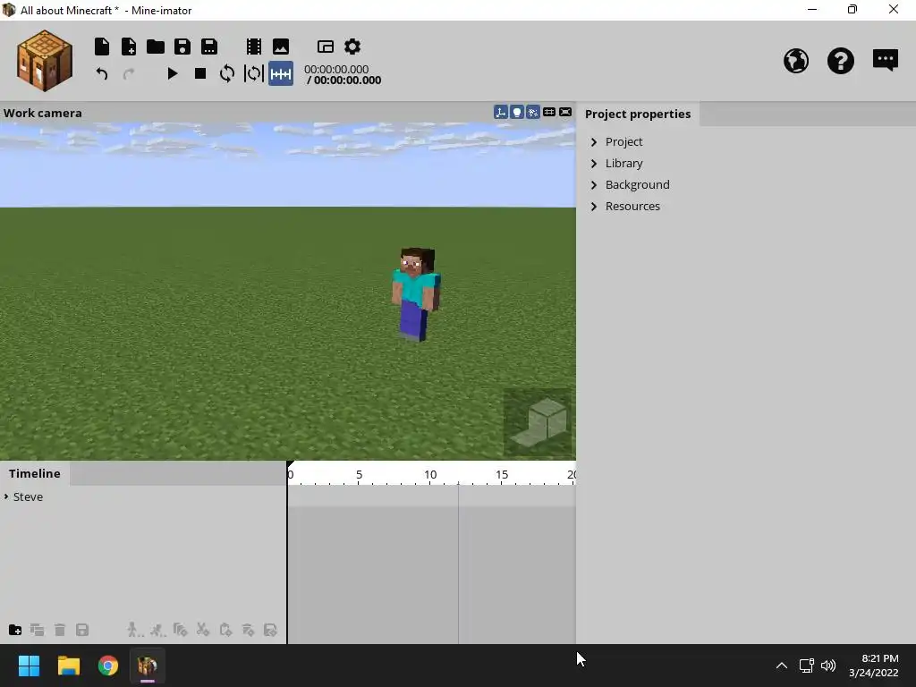The height and width of the screenshot is (687, 916).
Task: Click the current time readout 00:00:00.000
Action: (x=336, y=69)
